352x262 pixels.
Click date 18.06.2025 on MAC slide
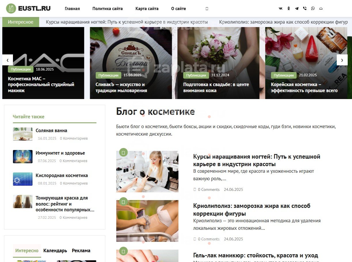point(45,69)
